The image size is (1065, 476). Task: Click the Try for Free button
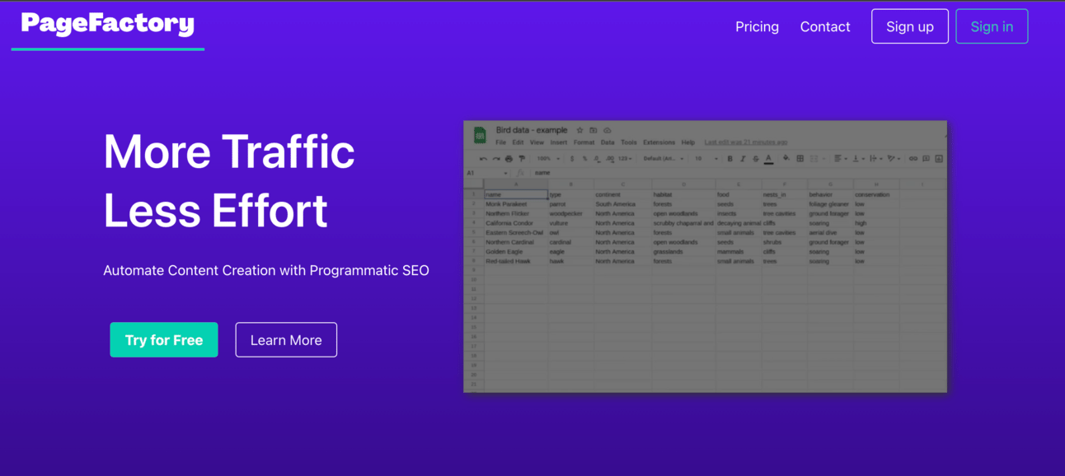(x=164, y=340)
